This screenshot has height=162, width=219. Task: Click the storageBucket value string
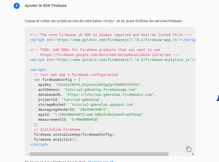pos(103,105)
